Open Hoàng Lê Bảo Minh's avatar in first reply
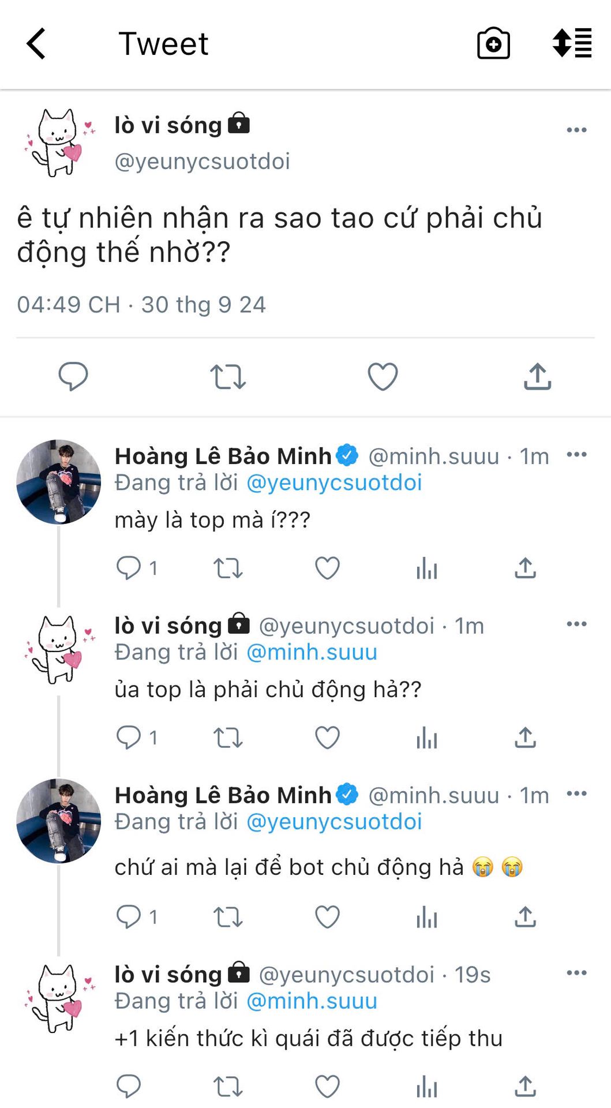The height and width of the screenshot is (1108, 611). tap(58, 482)
